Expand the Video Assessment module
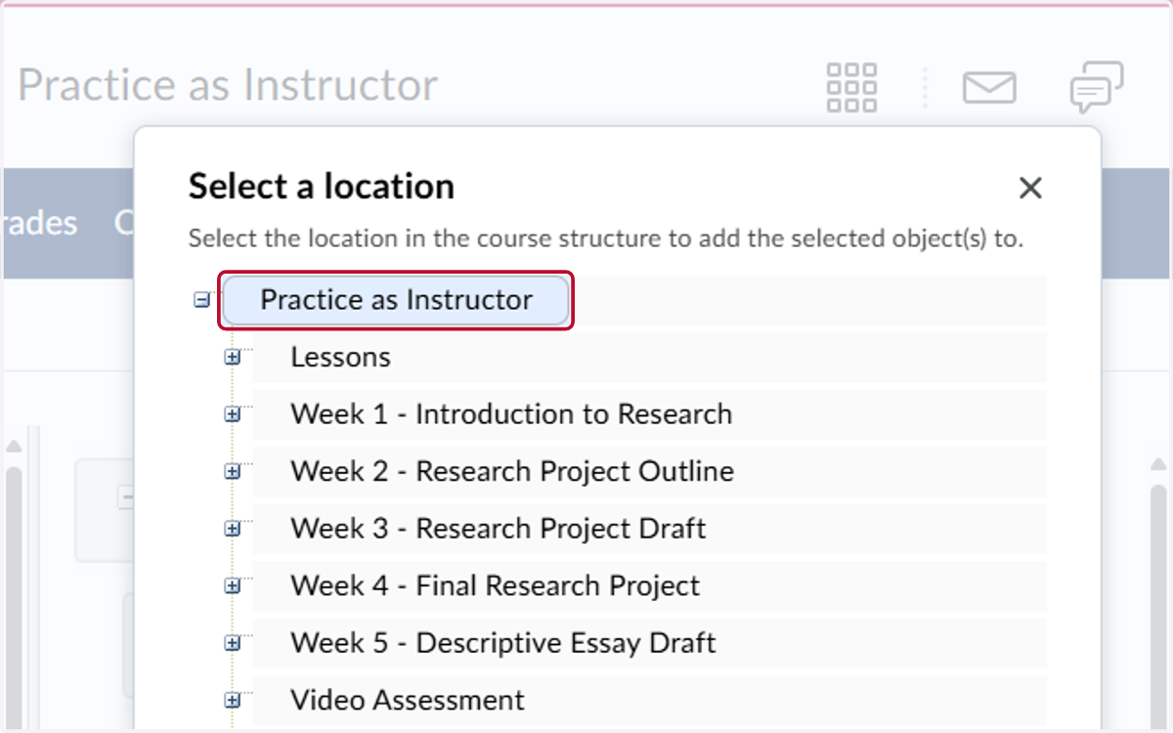Image resolution: width=1173 pixels, height=733 pixels. point(232,701)
